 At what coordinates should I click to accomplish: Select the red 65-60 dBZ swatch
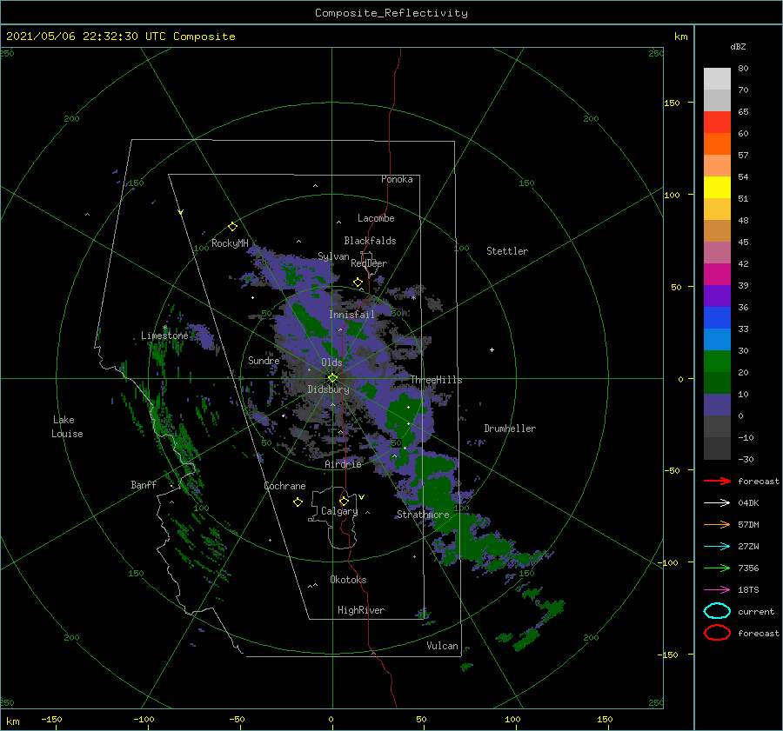pos(717,123)
